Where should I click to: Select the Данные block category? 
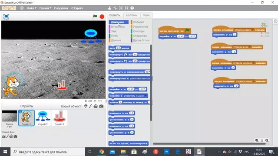click(x=116, y=40)
